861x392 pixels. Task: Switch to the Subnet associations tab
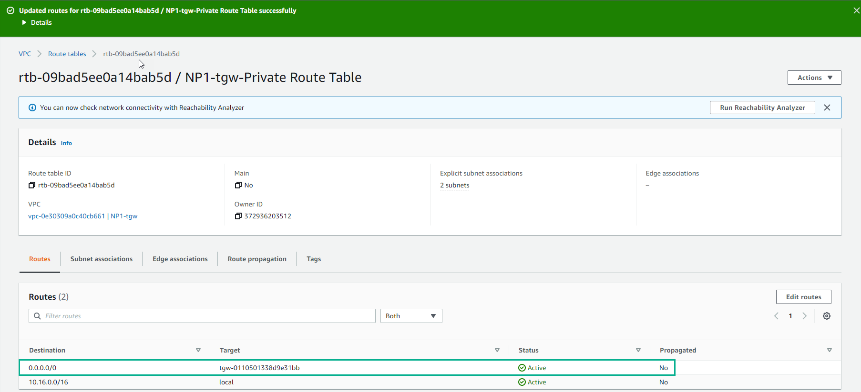click(102, 259)
